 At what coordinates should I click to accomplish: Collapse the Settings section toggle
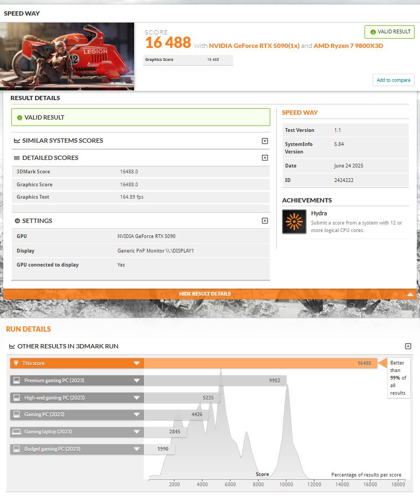point(265,221)
